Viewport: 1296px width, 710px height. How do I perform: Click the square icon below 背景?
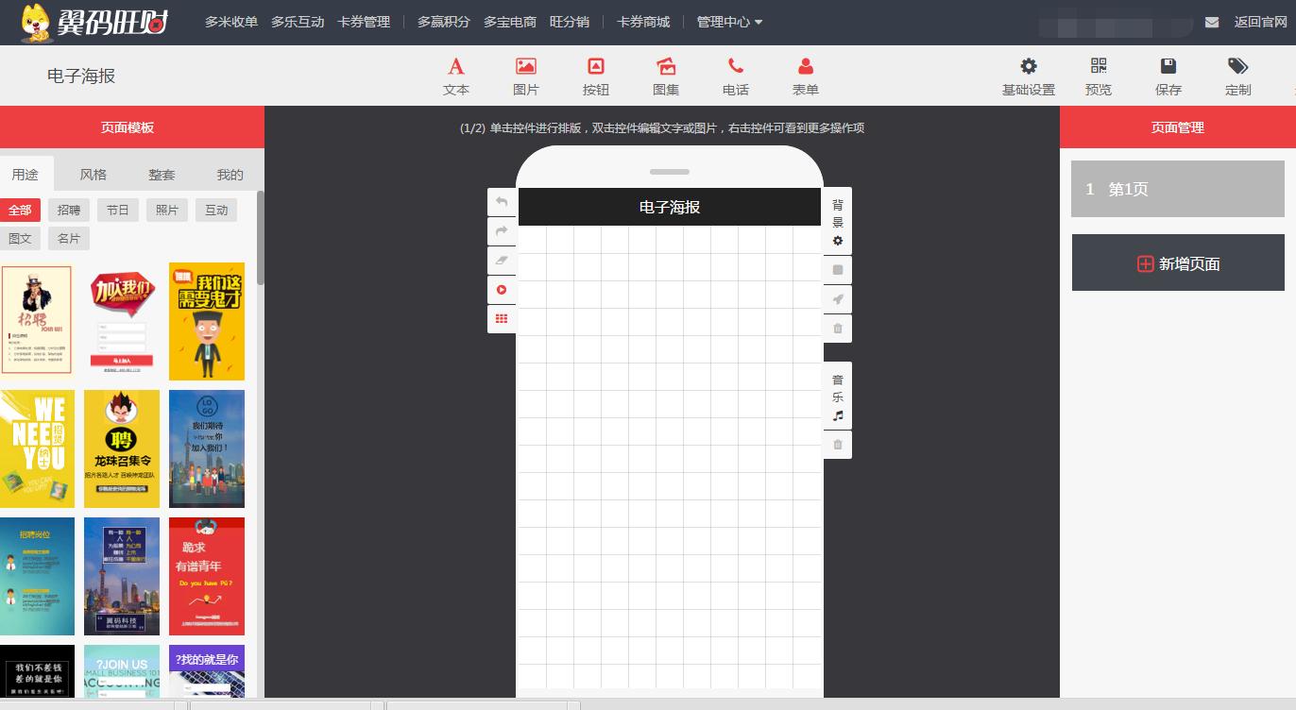[x=838, y=270]
